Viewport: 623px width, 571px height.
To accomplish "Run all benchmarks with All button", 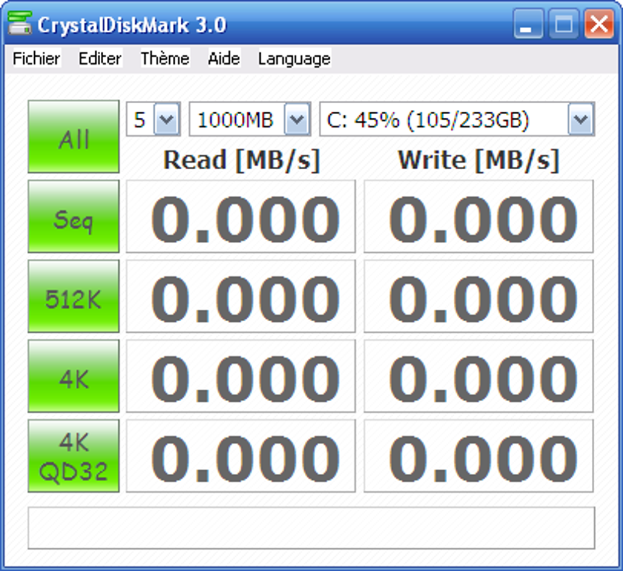I will point(73,137).
